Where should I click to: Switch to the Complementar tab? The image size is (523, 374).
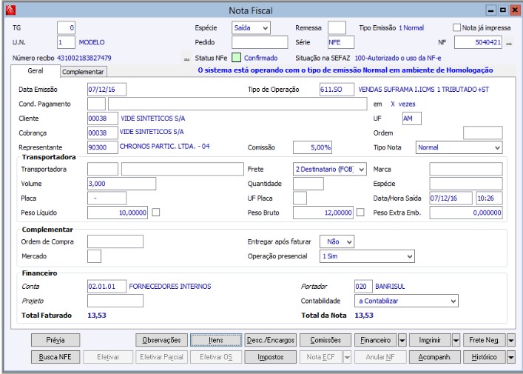pos(83,72)
